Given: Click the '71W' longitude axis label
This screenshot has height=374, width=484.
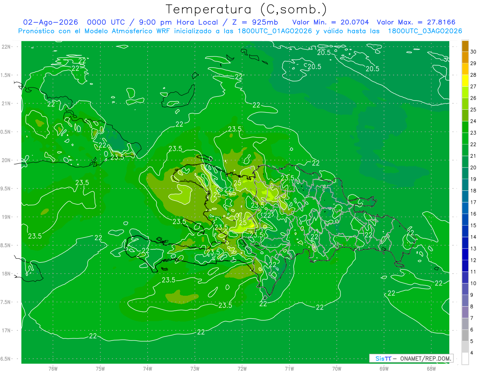Looking at the screenshot, I should (289, 368).
